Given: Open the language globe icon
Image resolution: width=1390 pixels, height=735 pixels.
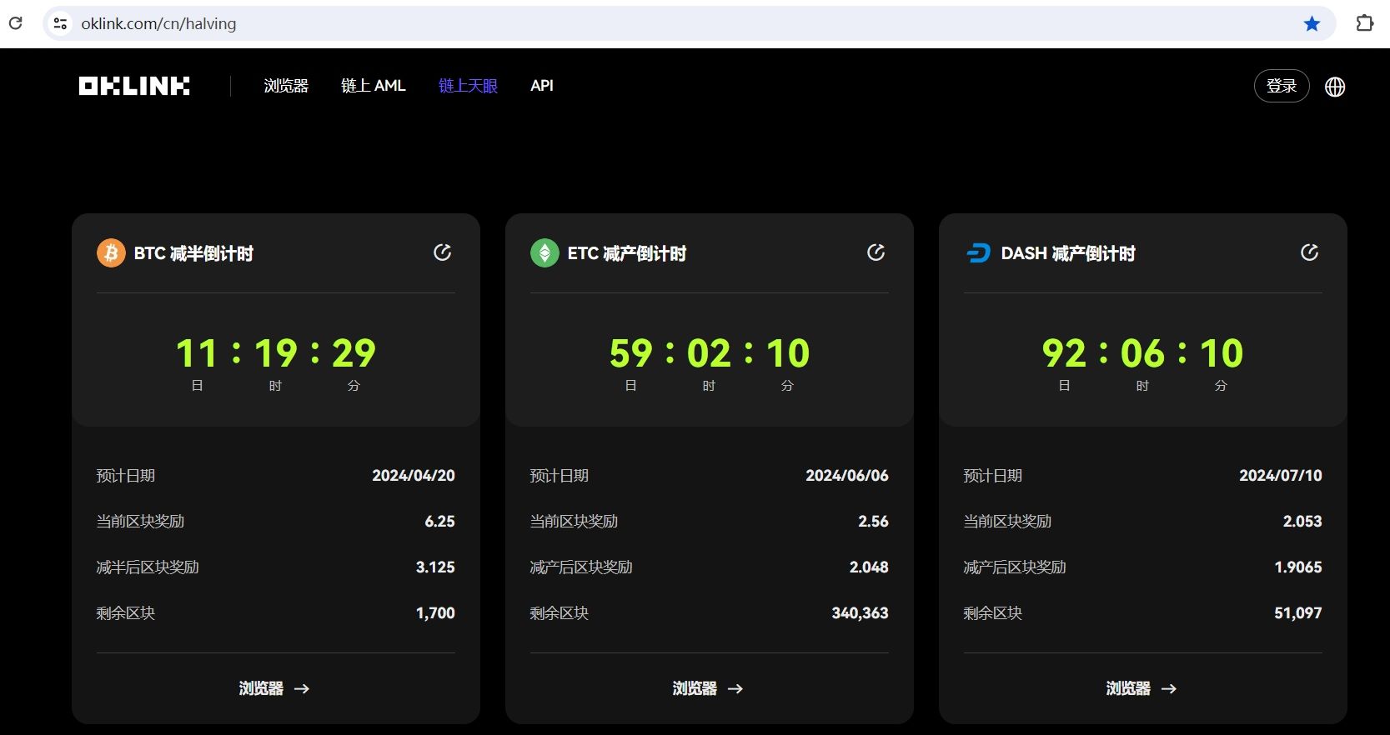Looking at the screenshot, I should 1335,87.
